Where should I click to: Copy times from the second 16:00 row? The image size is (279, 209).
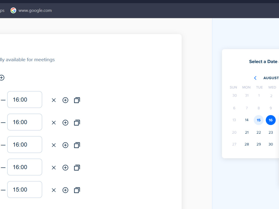tap(77, 123)
